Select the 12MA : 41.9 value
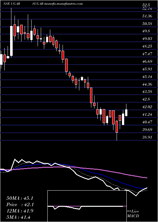This screenshot has height=222, width=158. pos(20,211)
